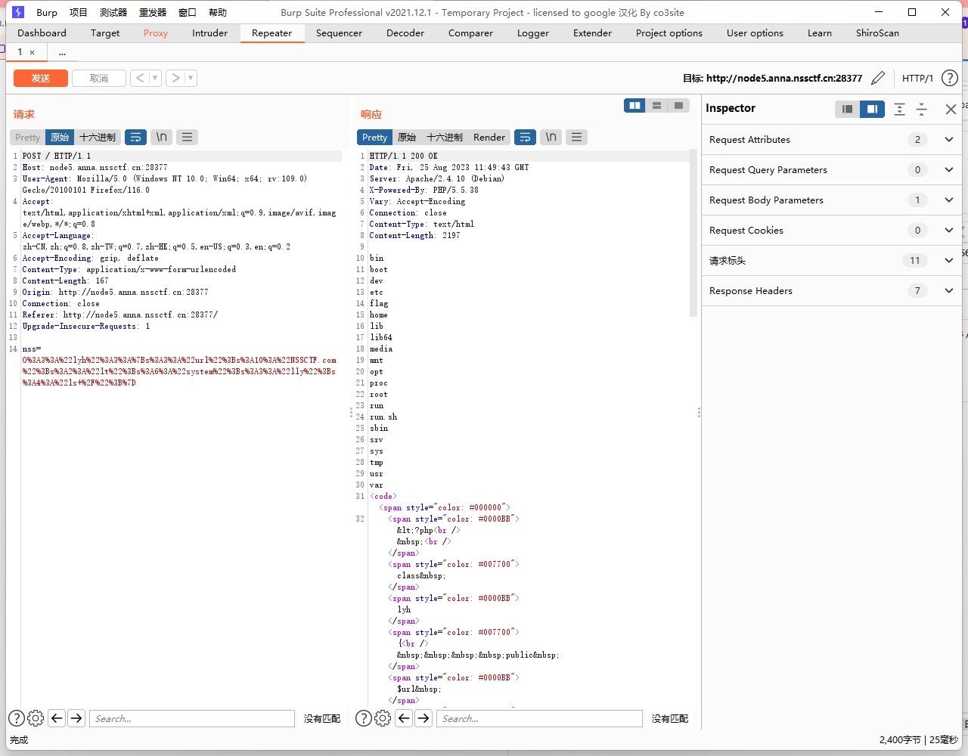The width and height of the screenshot is (968, 756).
Task: Open history dropdown beside the back arrow
Action: (155, 78)
